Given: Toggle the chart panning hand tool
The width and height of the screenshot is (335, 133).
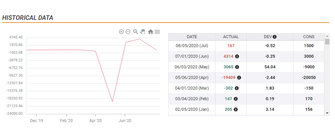Looking at the screenshot, I should [x=143, y=32].
